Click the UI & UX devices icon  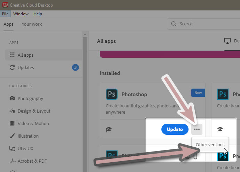(x=12, y=148)
